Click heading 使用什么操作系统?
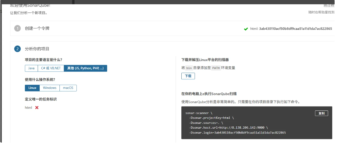Viewport: 340px width, 144px height. (x=40, y=80)
